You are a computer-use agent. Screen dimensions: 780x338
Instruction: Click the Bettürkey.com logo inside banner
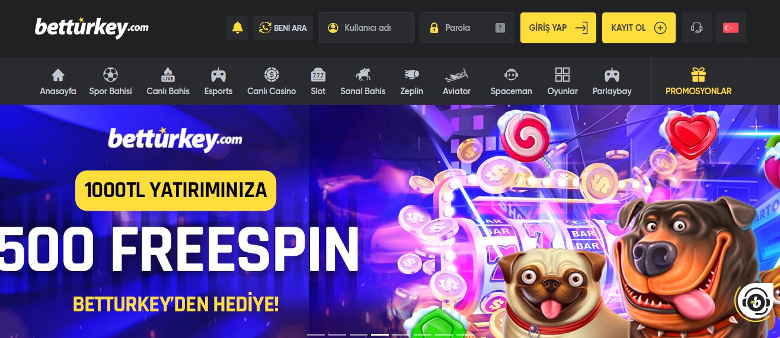[x=175, y=139]
